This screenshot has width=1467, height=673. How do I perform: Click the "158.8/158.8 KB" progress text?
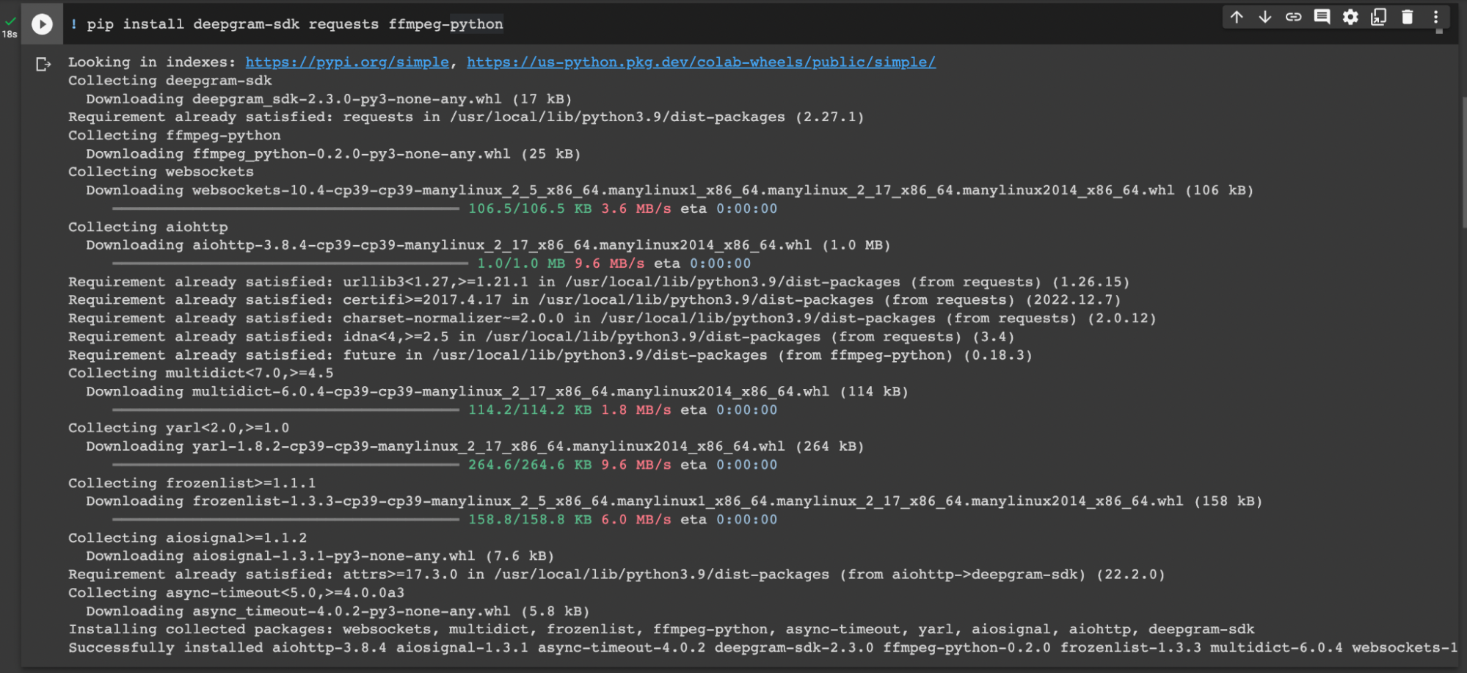[x=530, y=520]
